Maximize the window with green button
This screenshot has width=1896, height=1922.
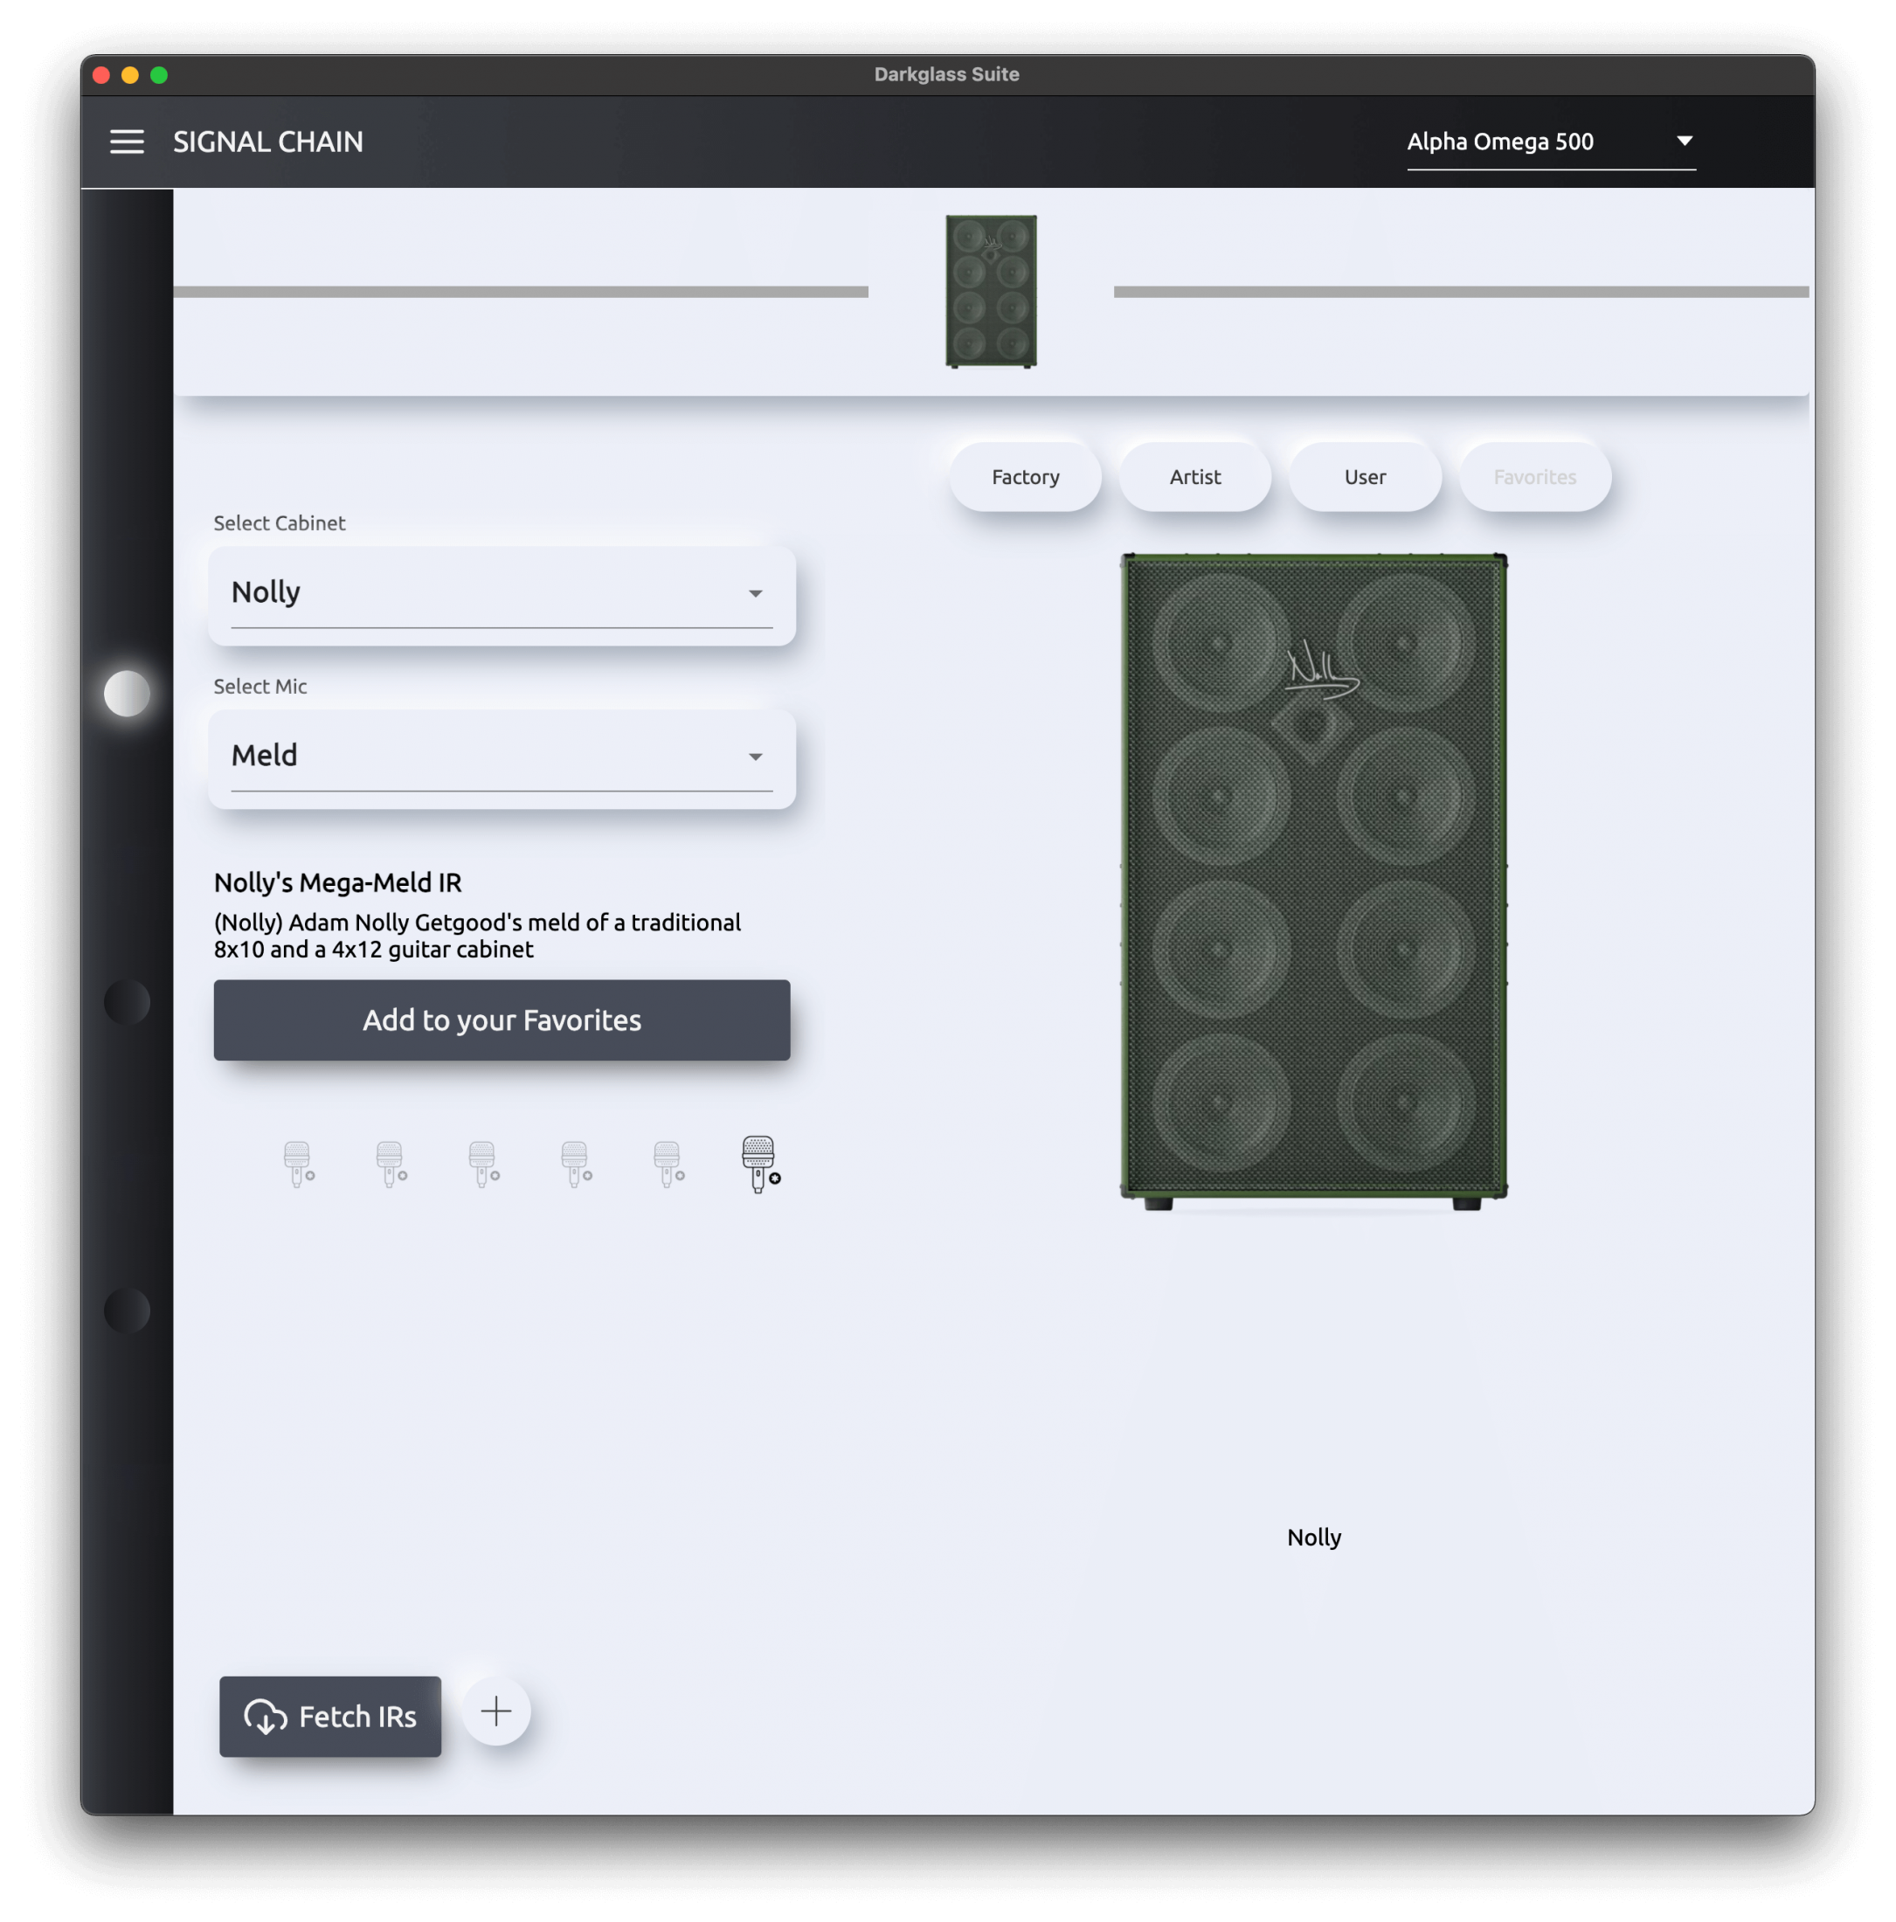[159, 76]
